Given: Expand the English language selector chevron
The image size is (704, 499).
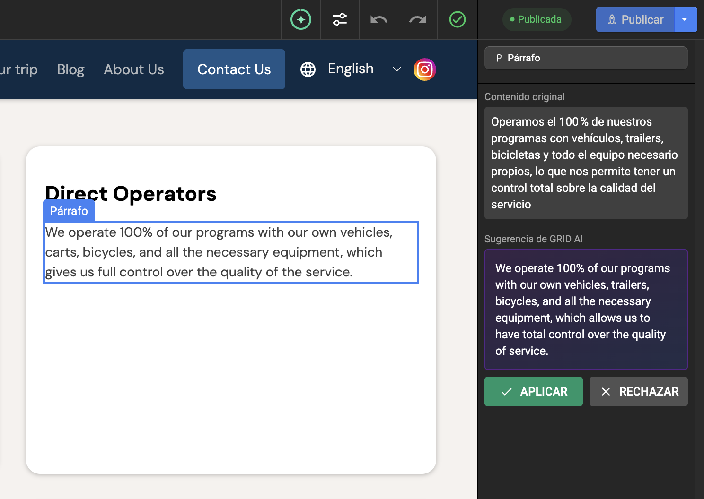Looking at the screenshot, I should 397,69.
